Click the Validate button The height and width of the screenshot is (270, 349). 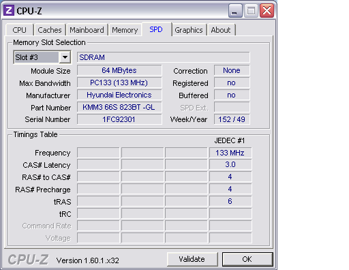[192, 259]
